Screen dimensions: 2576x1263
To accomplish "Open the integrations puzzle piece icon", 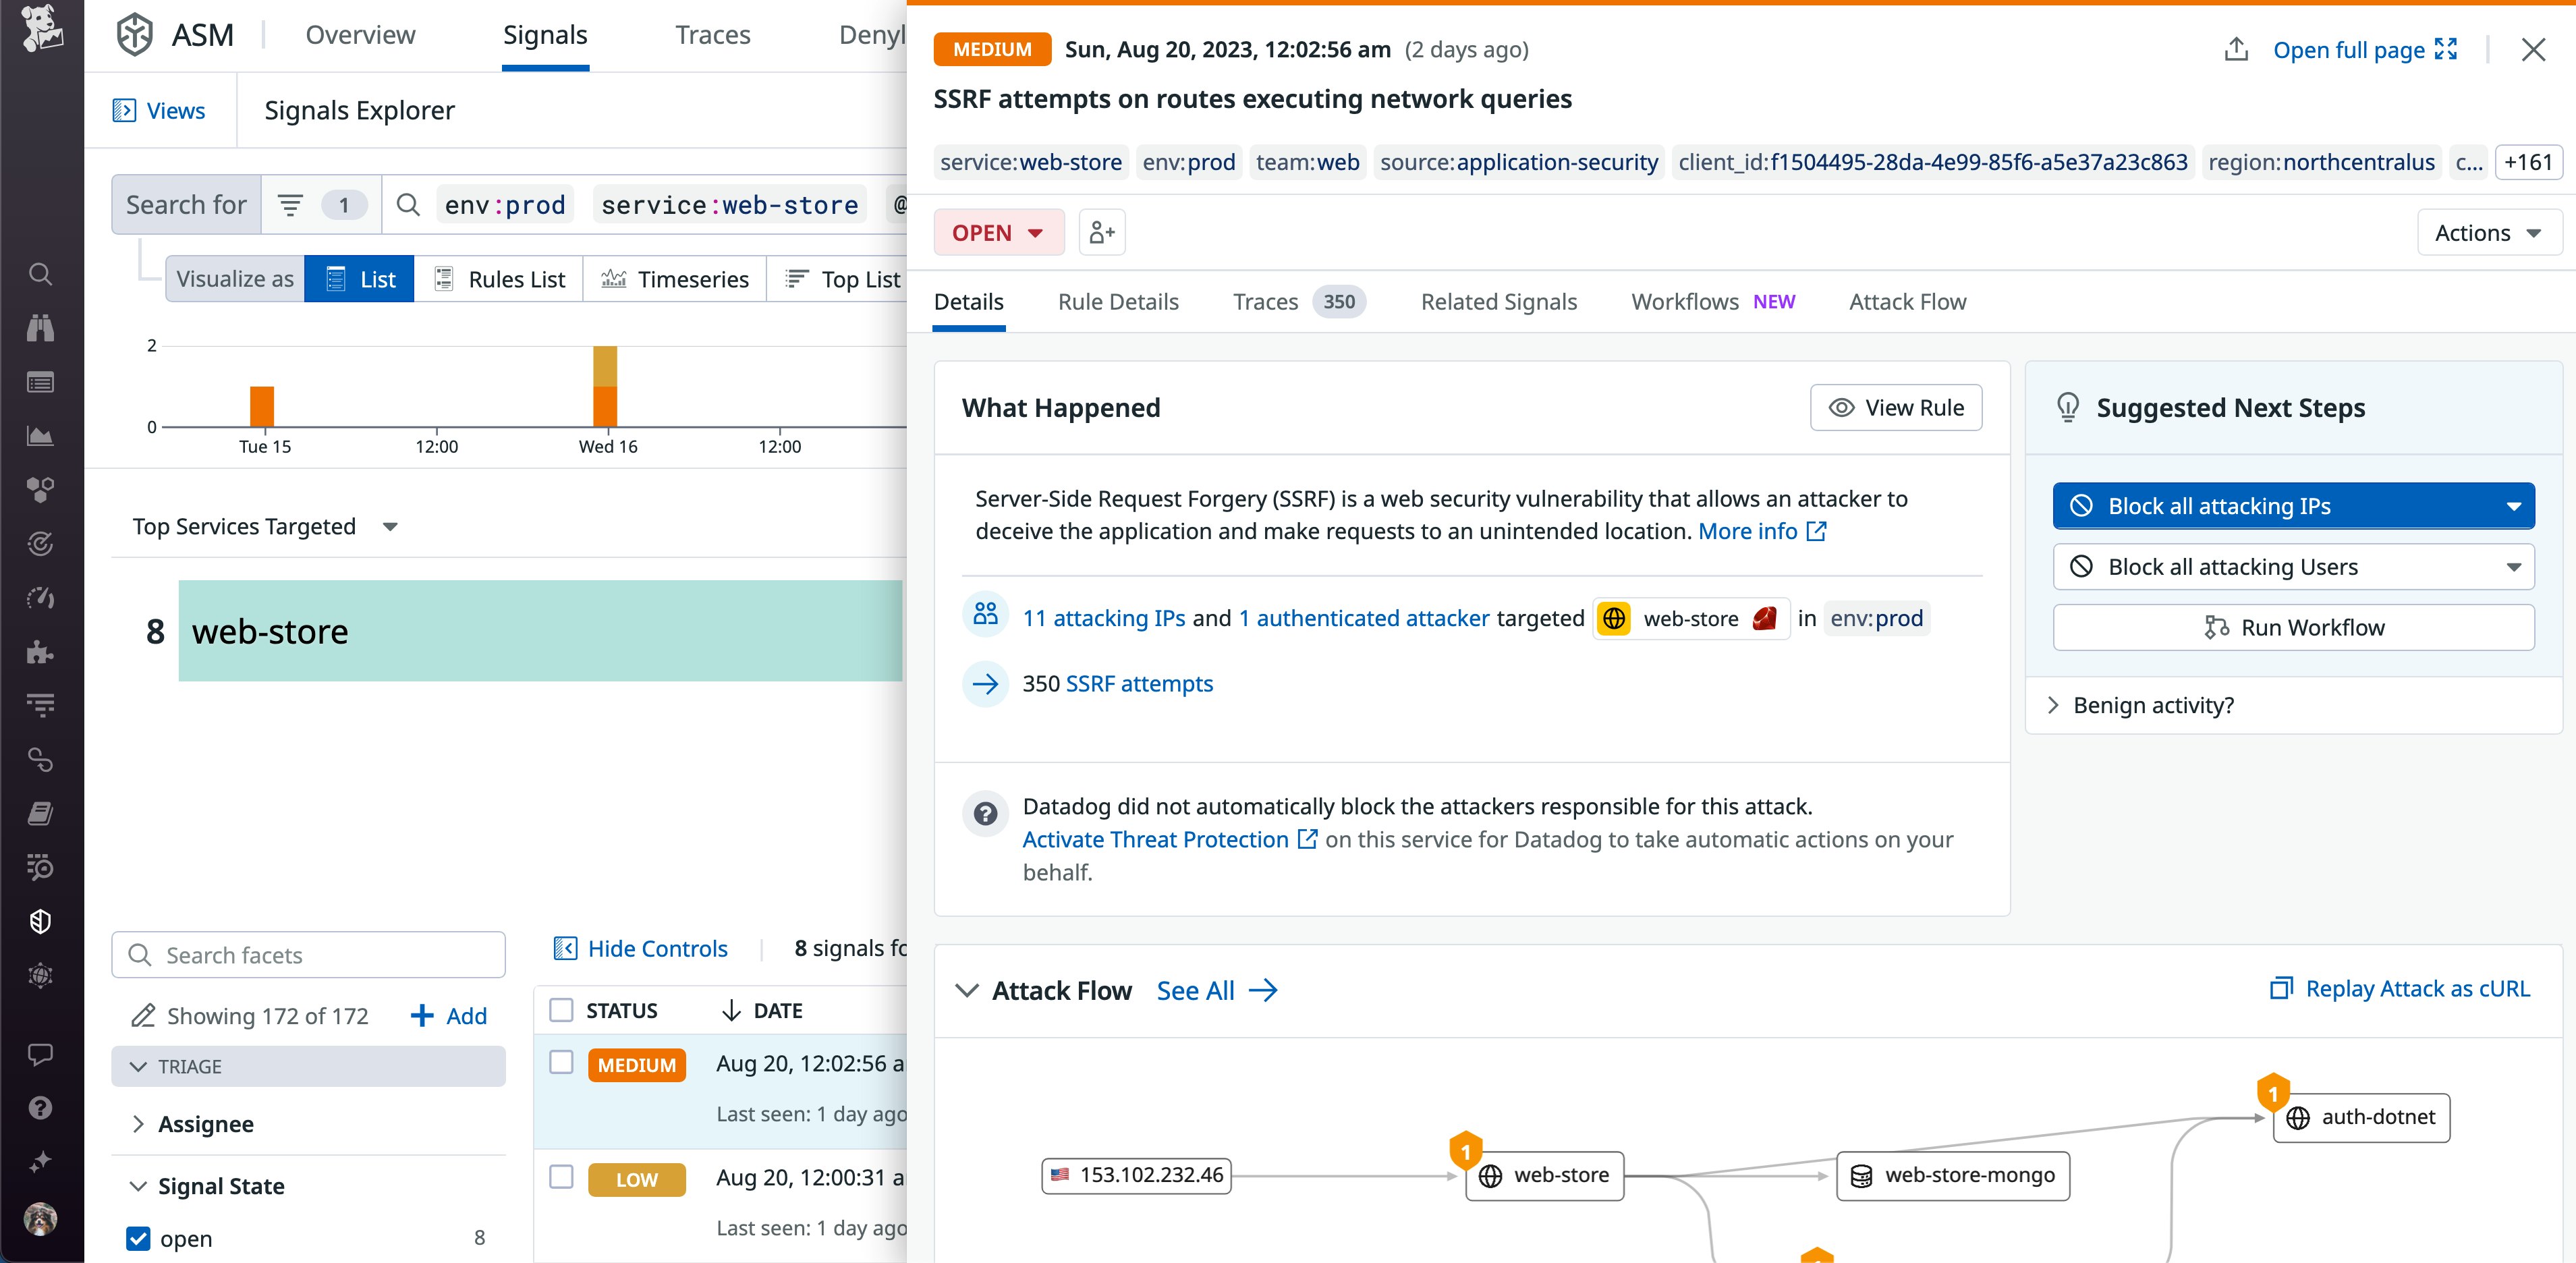I will click(40, 652).
